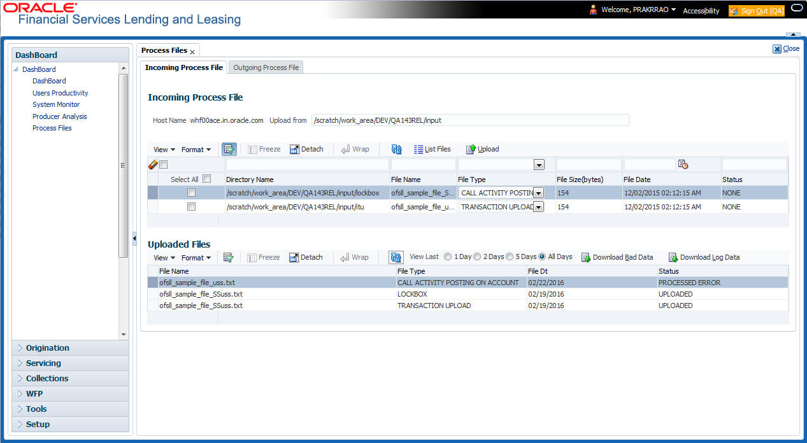Click Freeze in the Uploaded Files toolbar
This screenshot has width=807, height=443.
click(264, 257)
